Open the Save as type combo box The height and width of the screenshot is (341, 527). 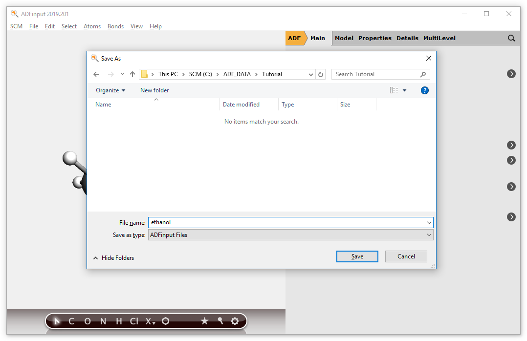tap(291, 235)
